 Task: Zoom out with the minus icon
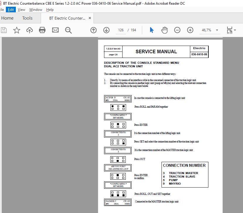[177, 30]
